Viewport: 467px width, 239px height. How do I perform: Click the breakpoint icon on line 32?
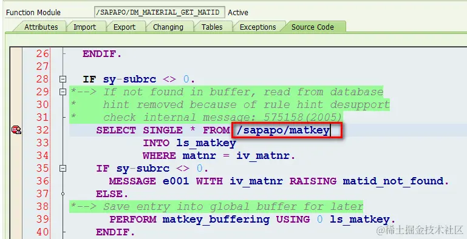point(16,130)
